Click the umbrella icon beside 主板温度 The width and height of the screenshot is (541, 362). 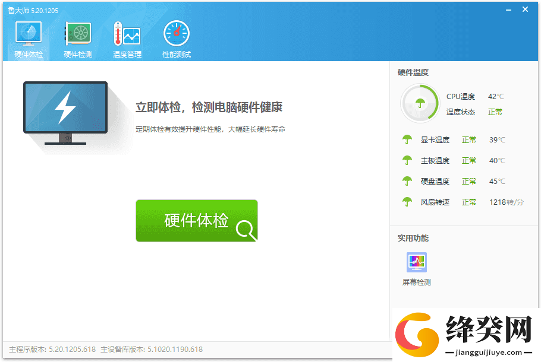(x=407, y=160)
